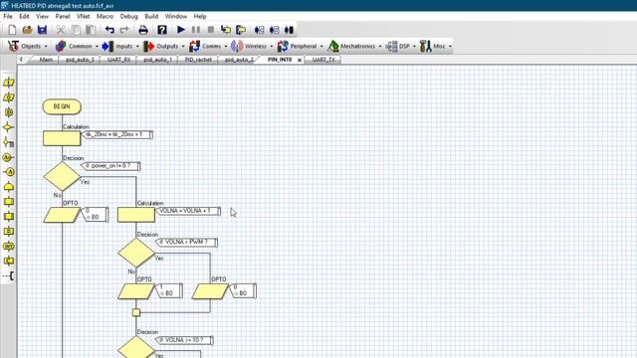The height and width of the screenshot is (358, 637).
Task: Redo the last undone action
Action: click(x=124, y=30)
